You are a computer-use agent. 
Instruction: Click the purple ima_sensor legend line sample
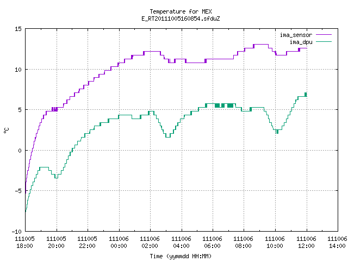324,35
